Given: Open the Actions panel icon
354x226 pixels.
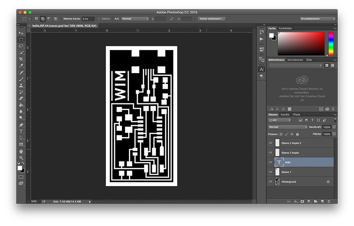Looking at the screenshot, I should [x=262, y=39].
